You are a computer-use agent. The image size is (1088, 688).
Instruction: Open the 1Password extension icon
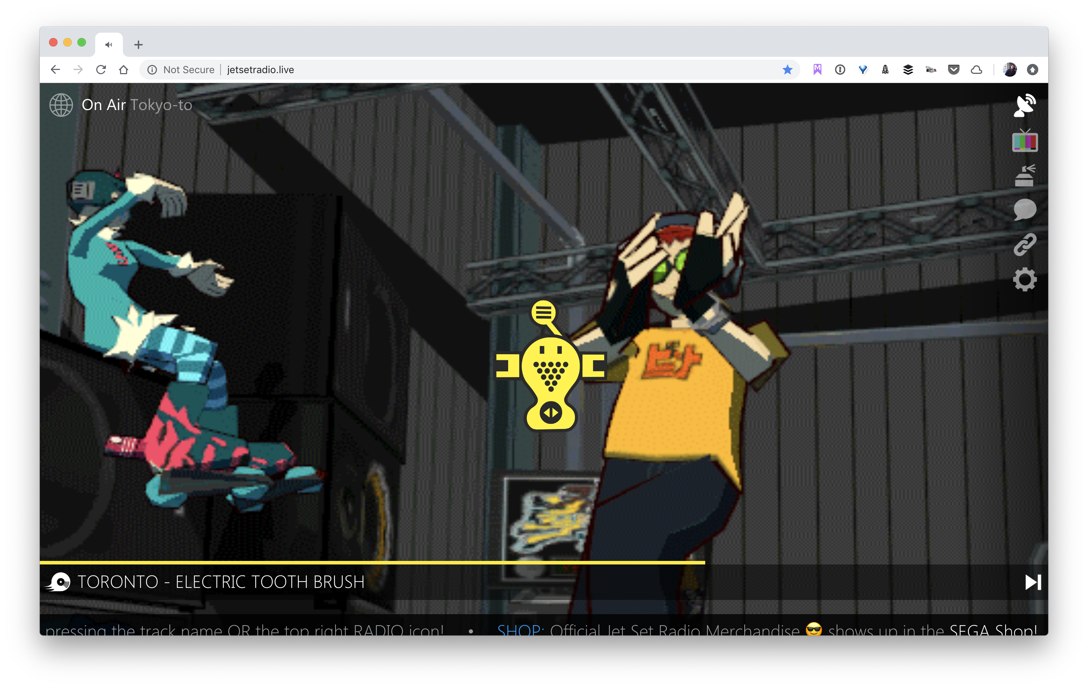[x=840, y=70]
